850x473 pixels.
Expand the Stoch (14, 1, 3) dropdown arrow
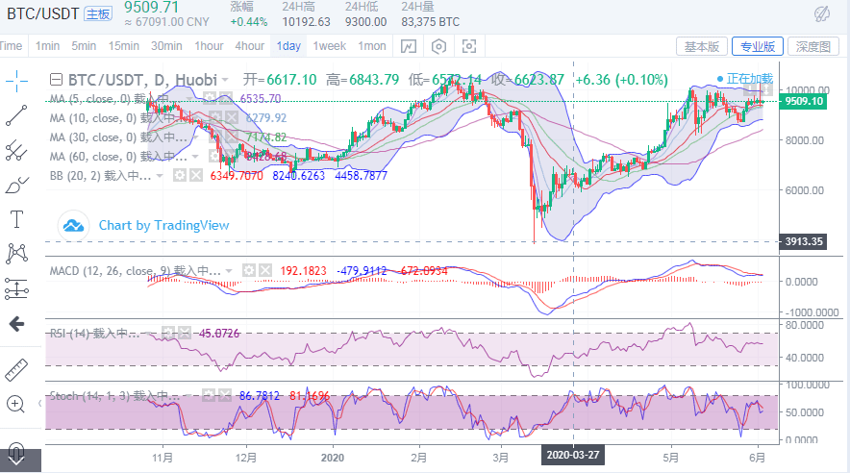(189, 396)
